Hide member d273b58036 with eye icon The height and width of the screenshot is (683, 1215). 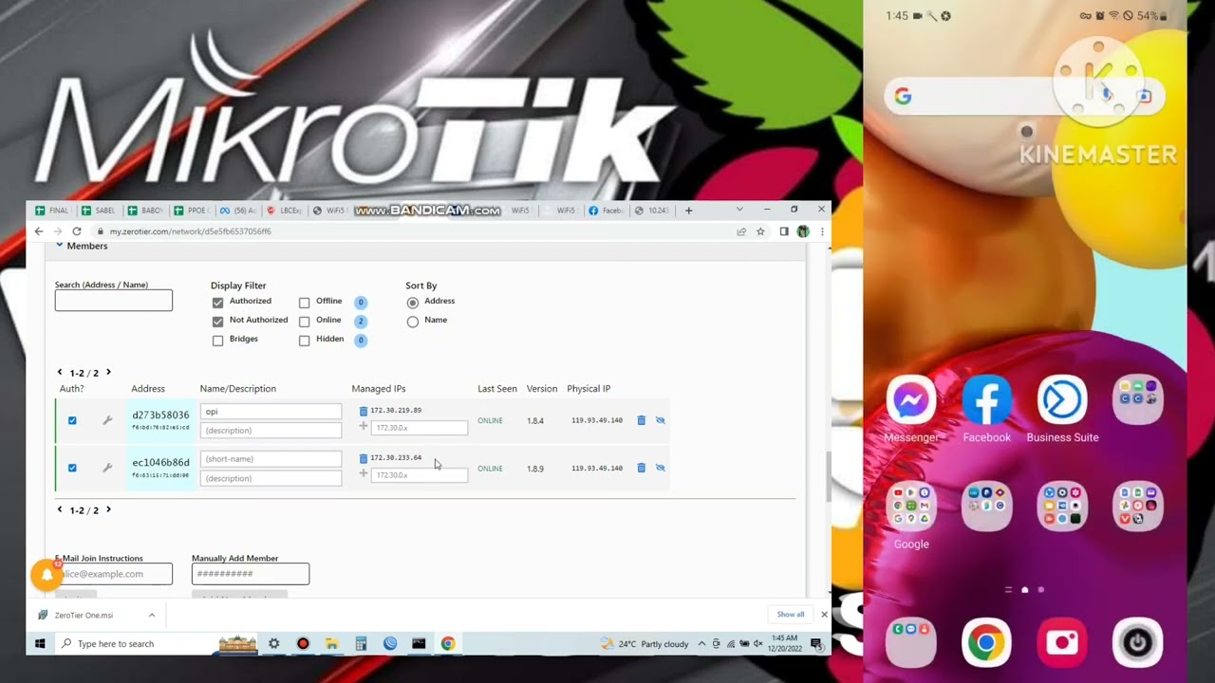click(661, 420)
